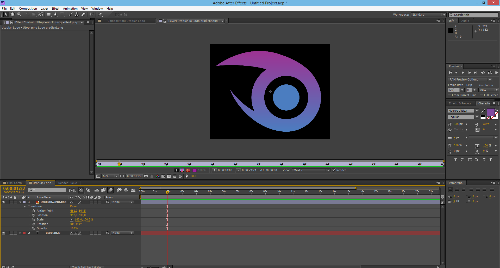This screenshot has height=268, width=500.
Task: Toggle Transparency Grid in viewer
Action: coord(169,176)
